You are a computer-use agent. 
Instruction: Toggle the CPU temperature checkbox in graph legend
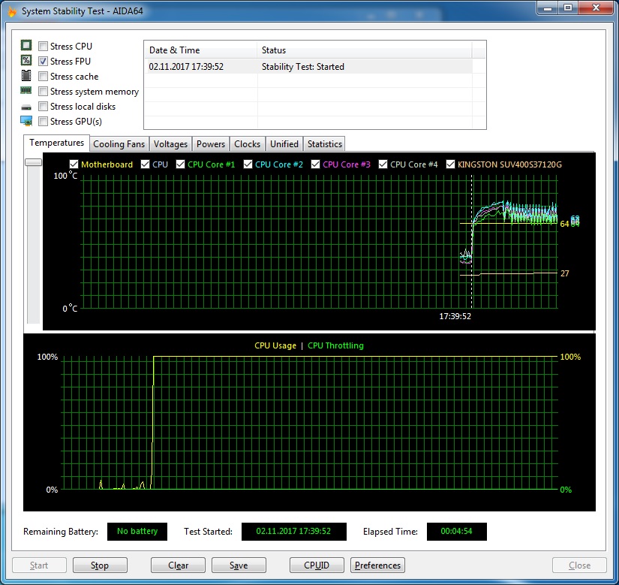(146, 164)
